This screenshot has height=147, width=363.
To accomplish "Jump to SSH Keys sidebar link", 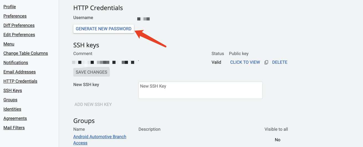I will 12,91.
